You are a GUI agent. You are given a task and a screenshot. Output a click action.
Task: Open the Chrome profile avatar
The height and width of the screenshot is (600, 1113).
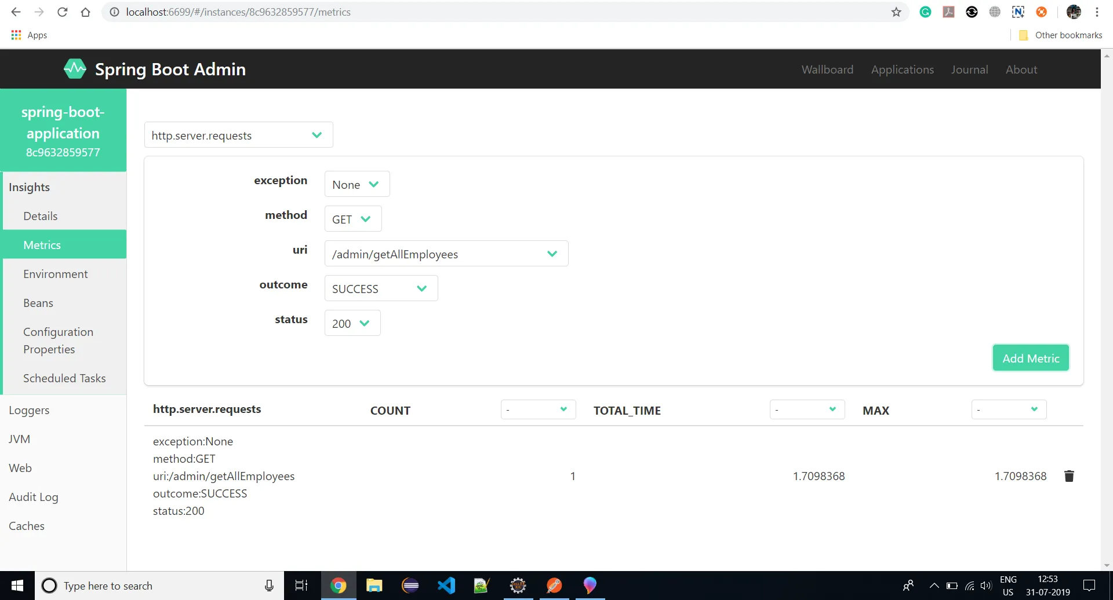pos(1074,12)
